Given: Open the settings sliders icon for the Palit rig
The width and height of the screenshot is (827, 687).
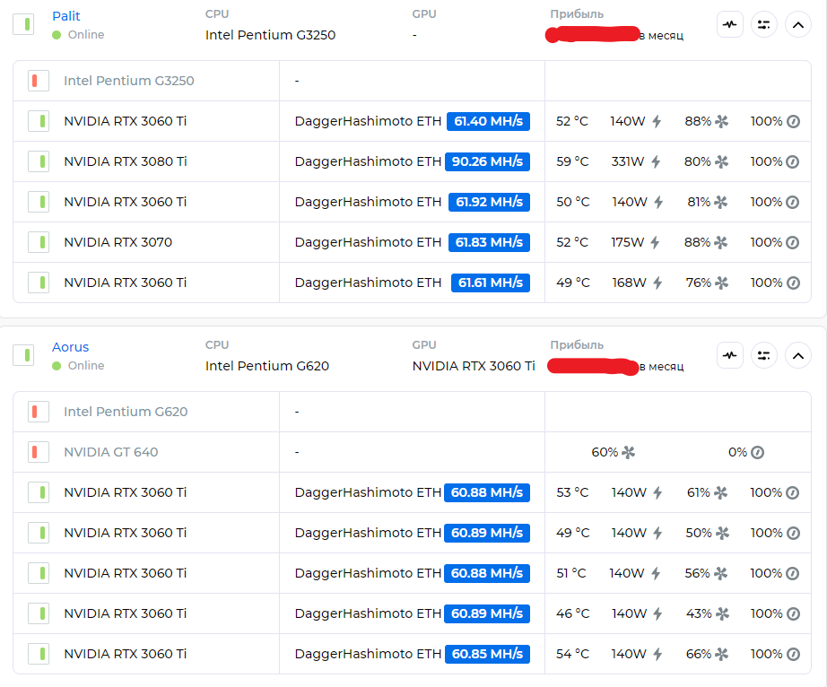Looking at the screenshot, I should [763, 25].
